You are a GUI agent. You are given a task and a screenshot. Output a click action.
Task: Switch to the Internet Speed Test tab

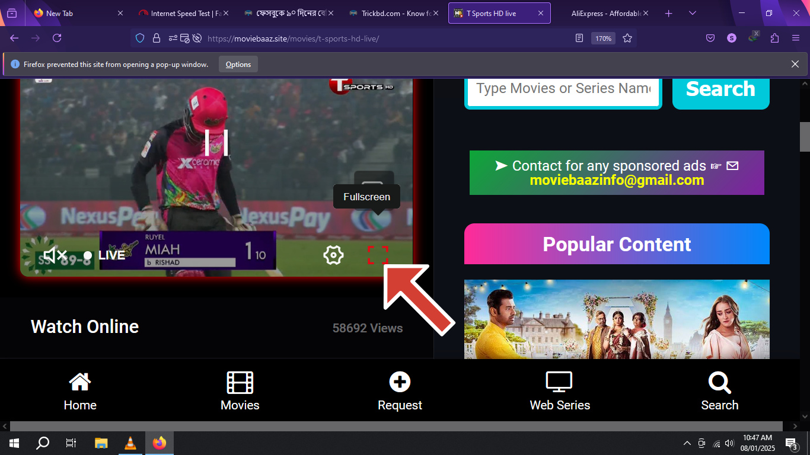coord(180,13)
